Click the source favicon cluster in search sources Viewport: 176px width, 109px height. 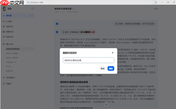(87, 32)
